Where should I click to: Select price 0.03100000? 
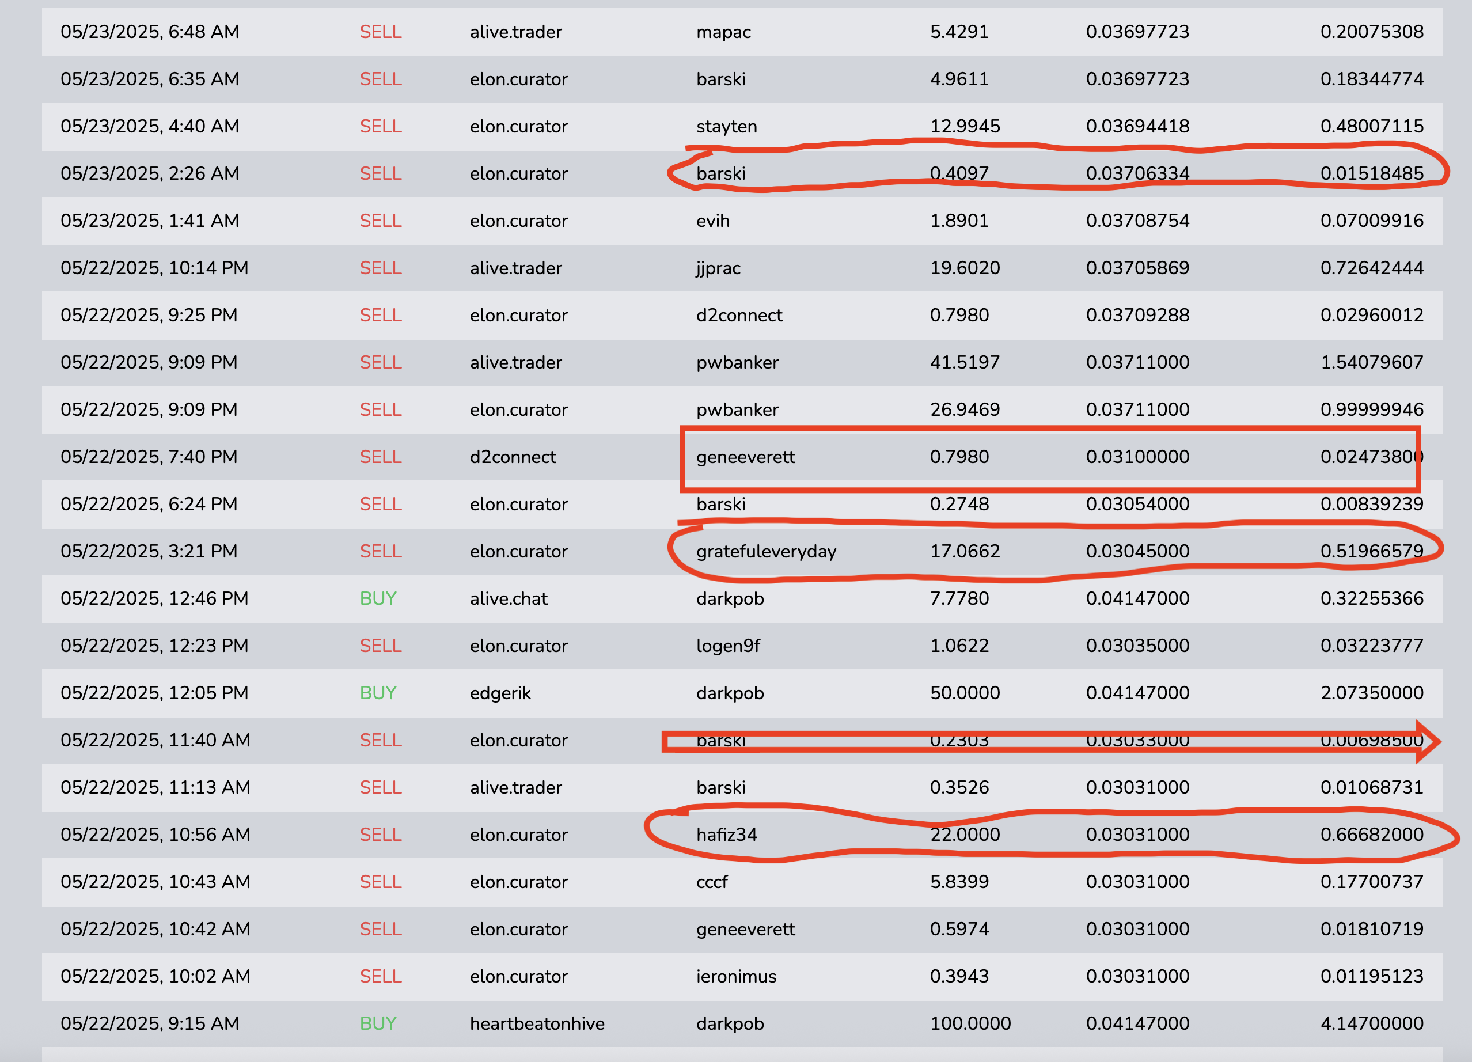click(x=1137, y=457)
